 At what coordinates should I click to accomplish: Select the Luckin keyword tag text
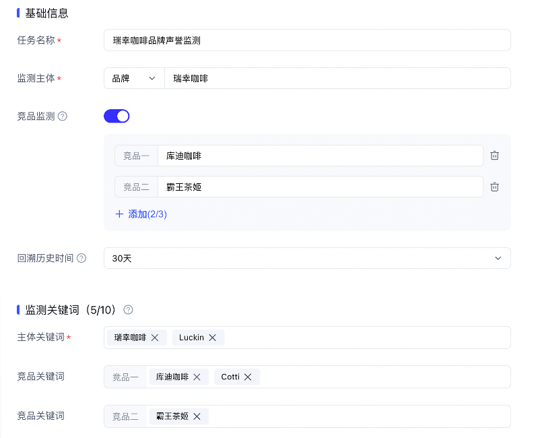click(x=191, y=338)
